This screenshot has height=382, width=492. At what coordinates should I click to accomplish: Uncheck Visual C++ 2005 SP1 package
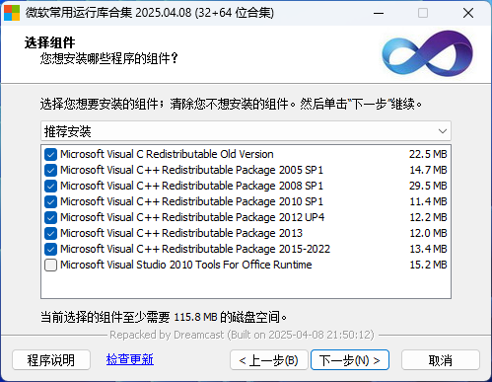pyautogui.click(x=50, y=170)
